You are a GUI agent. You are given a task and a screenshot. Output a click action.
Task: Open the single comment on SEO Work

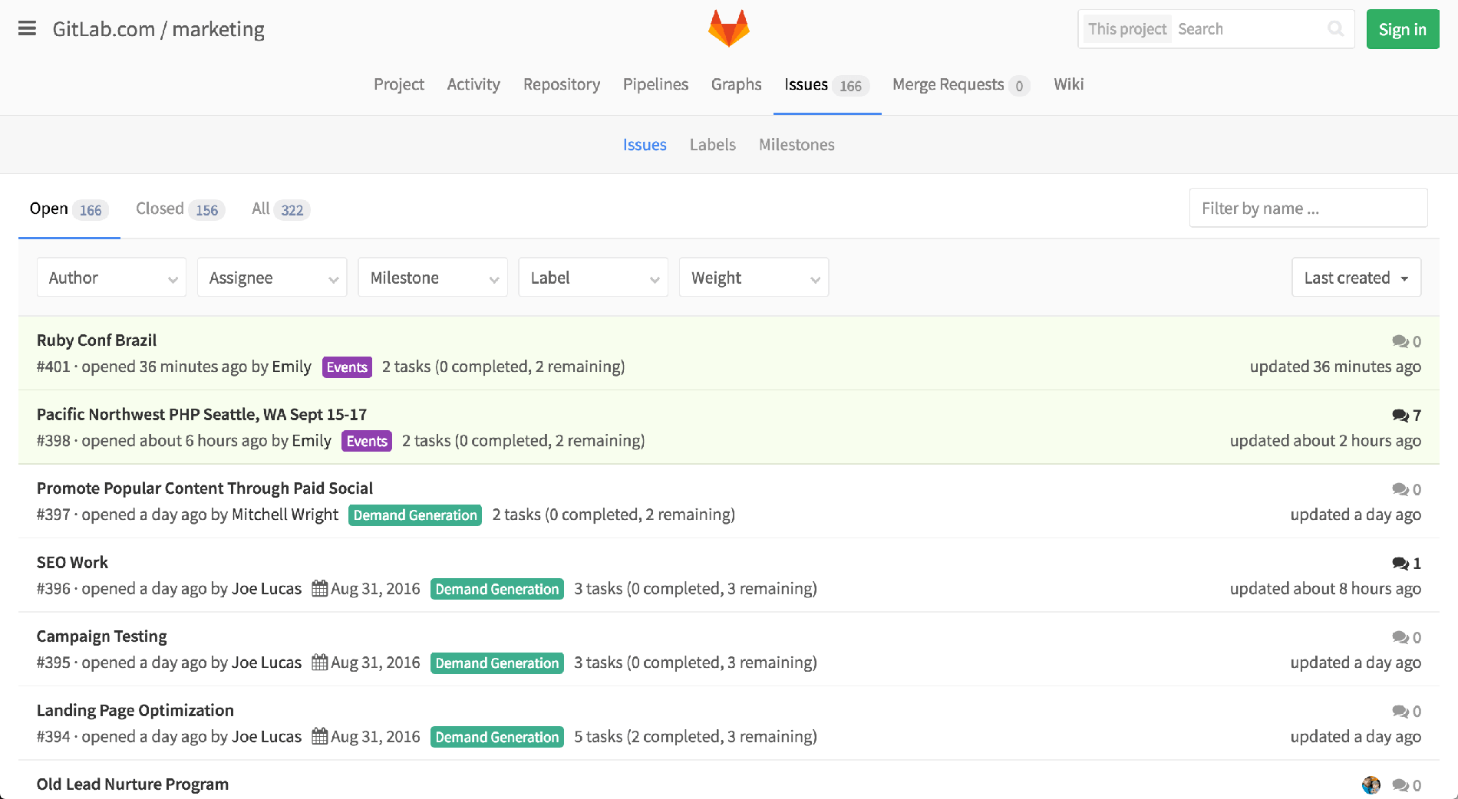[x=1398, y=563]
